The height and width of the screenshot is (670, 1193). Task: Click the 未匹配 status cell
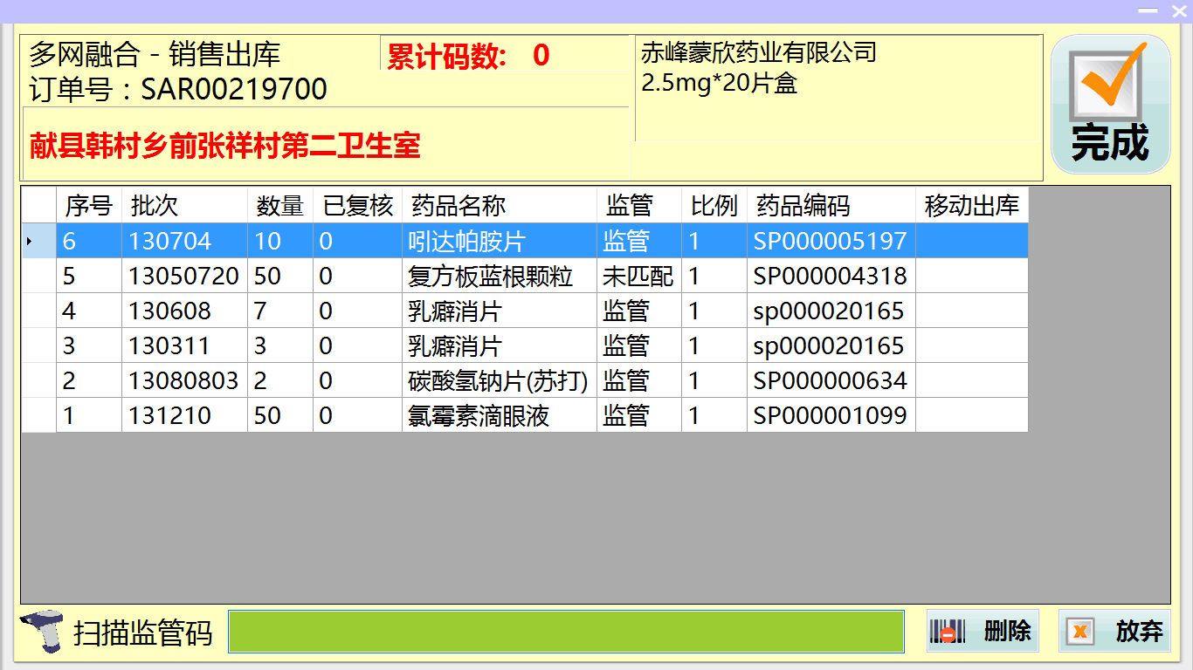tap(638, 277)
